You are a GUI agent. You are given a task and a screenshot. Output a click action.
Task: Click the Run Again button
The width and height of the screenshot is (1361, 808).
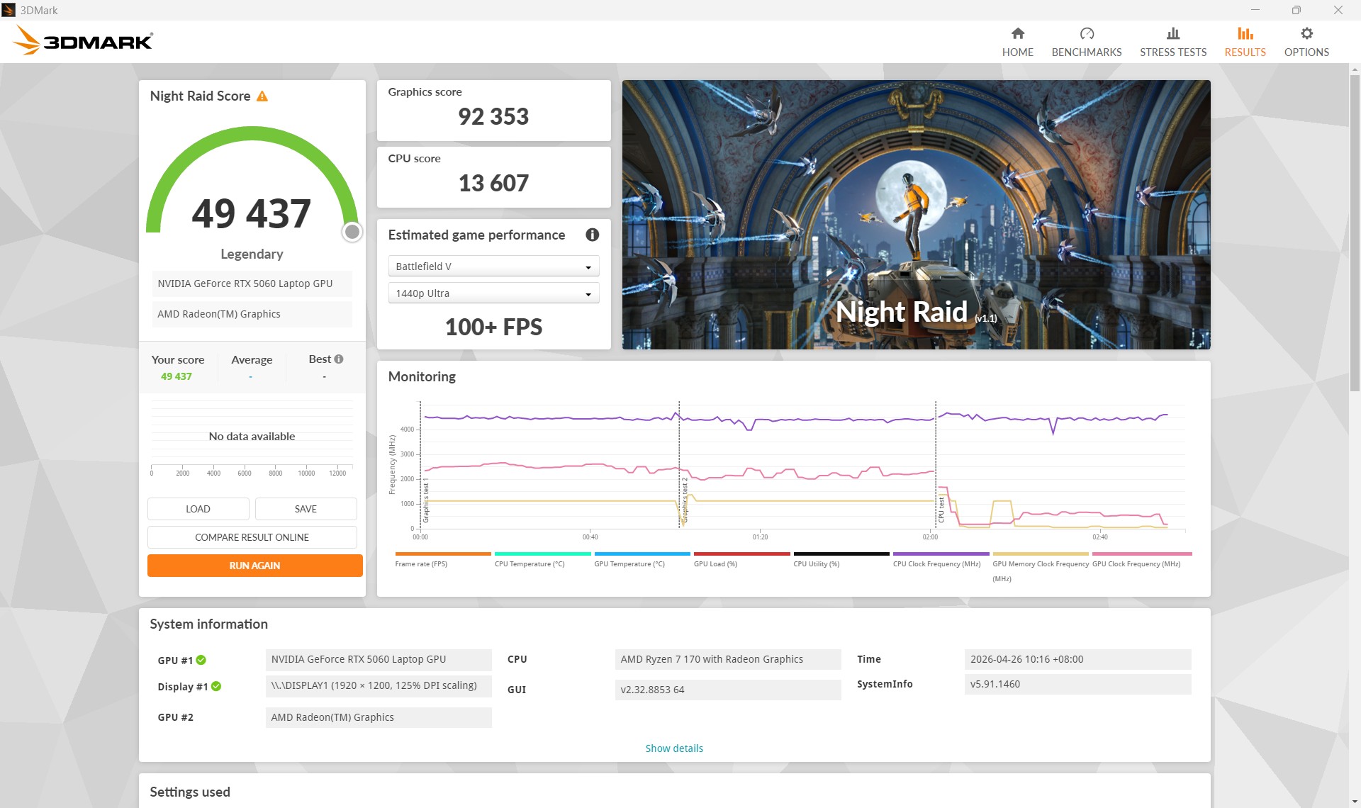pyautogui.click(x=255, y=566)
